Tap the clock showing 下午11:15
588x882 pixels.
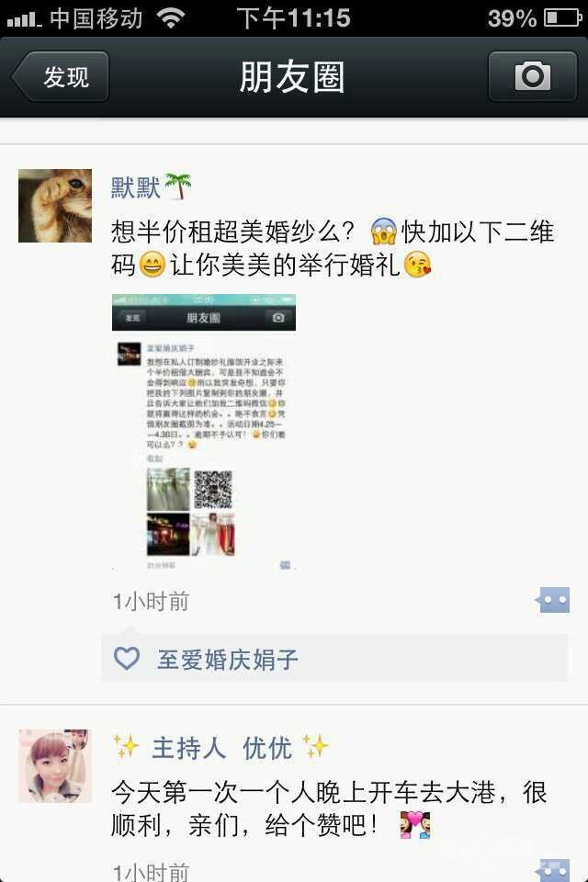(x=293, y=18)
